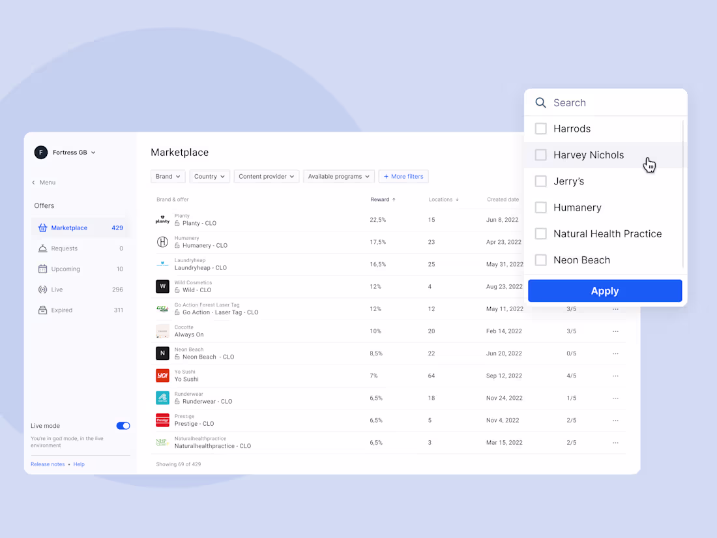This screenshot has height=538, width=717.
Task: Expand the Country filter
Action: [209, 176]
